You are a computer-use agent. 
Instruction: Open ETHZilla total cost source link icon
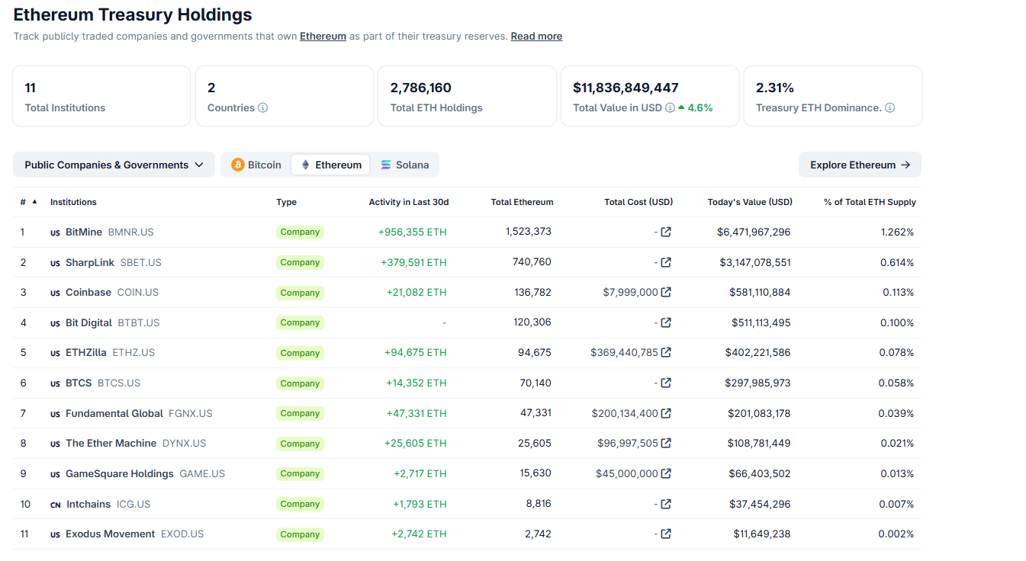coord(666,352)
